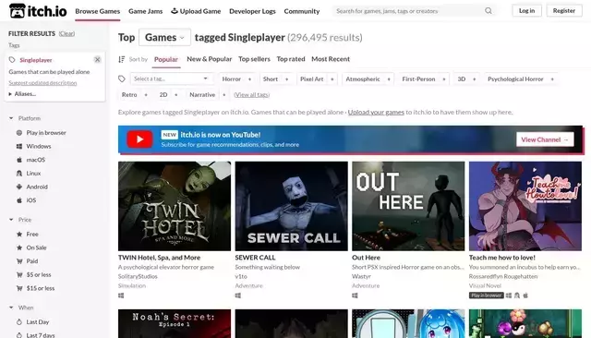Screen dimensions: 591x338
Task: Click the cart icon next to $15 or less
Action: click(19, 288)
